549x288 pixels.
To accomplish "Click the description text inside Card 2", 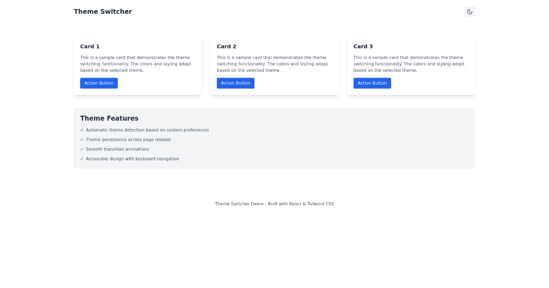I will (273, 64).
